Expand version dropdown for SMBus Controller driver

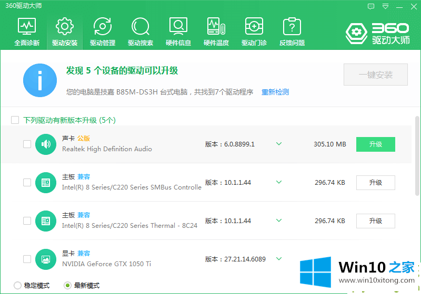279,182
